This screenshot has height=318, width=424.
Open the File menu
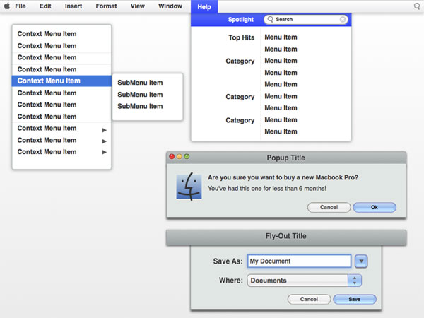(x=20, y=6)
